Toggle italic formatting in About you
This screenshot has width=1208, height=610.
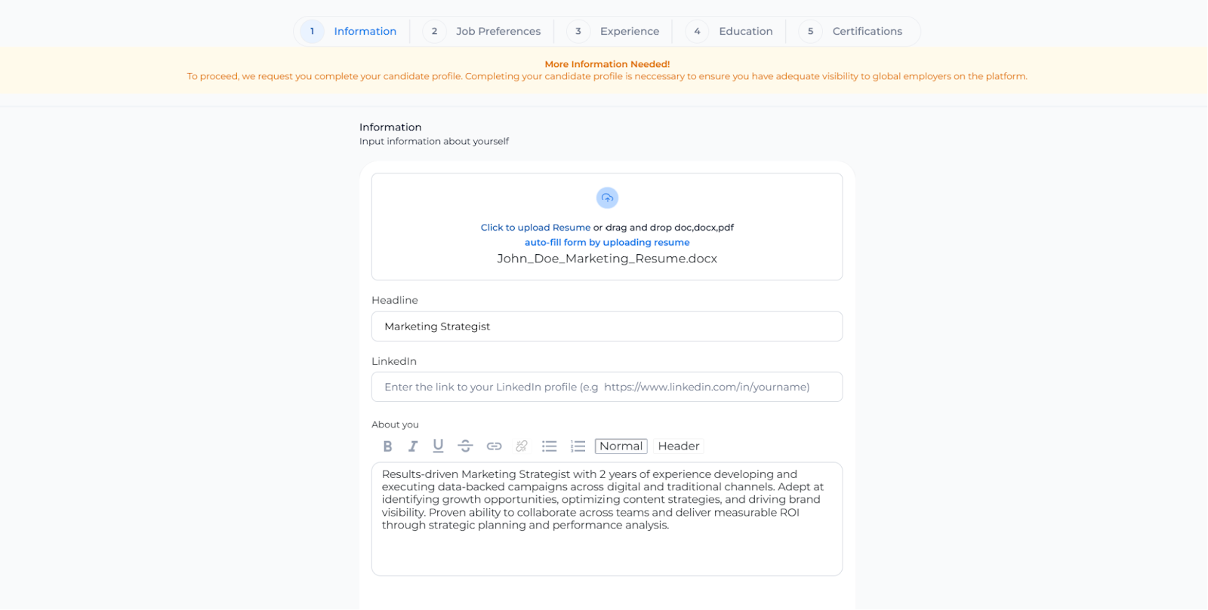413,446
